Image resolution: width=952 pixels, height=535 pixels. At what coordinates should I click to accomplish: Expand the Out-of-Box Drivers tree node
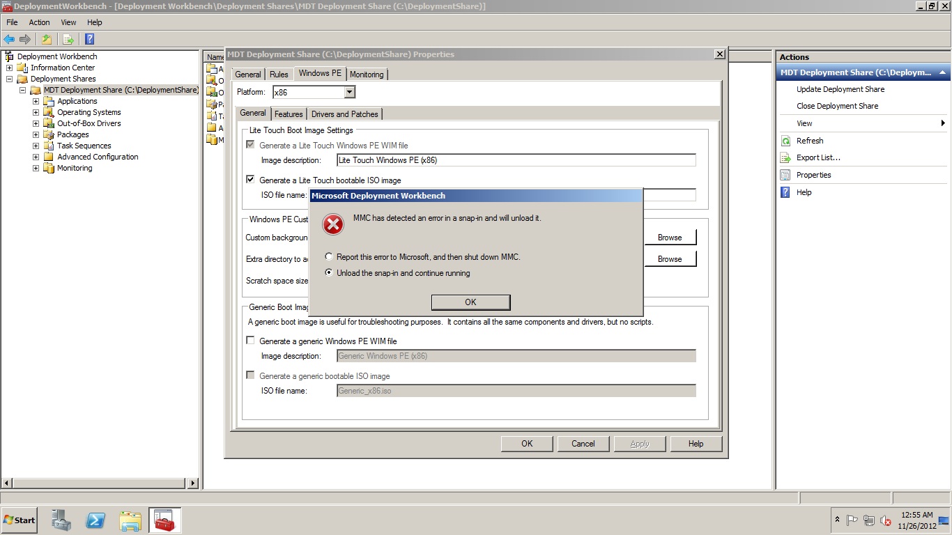pyautogui.click(x=36, y=123)
